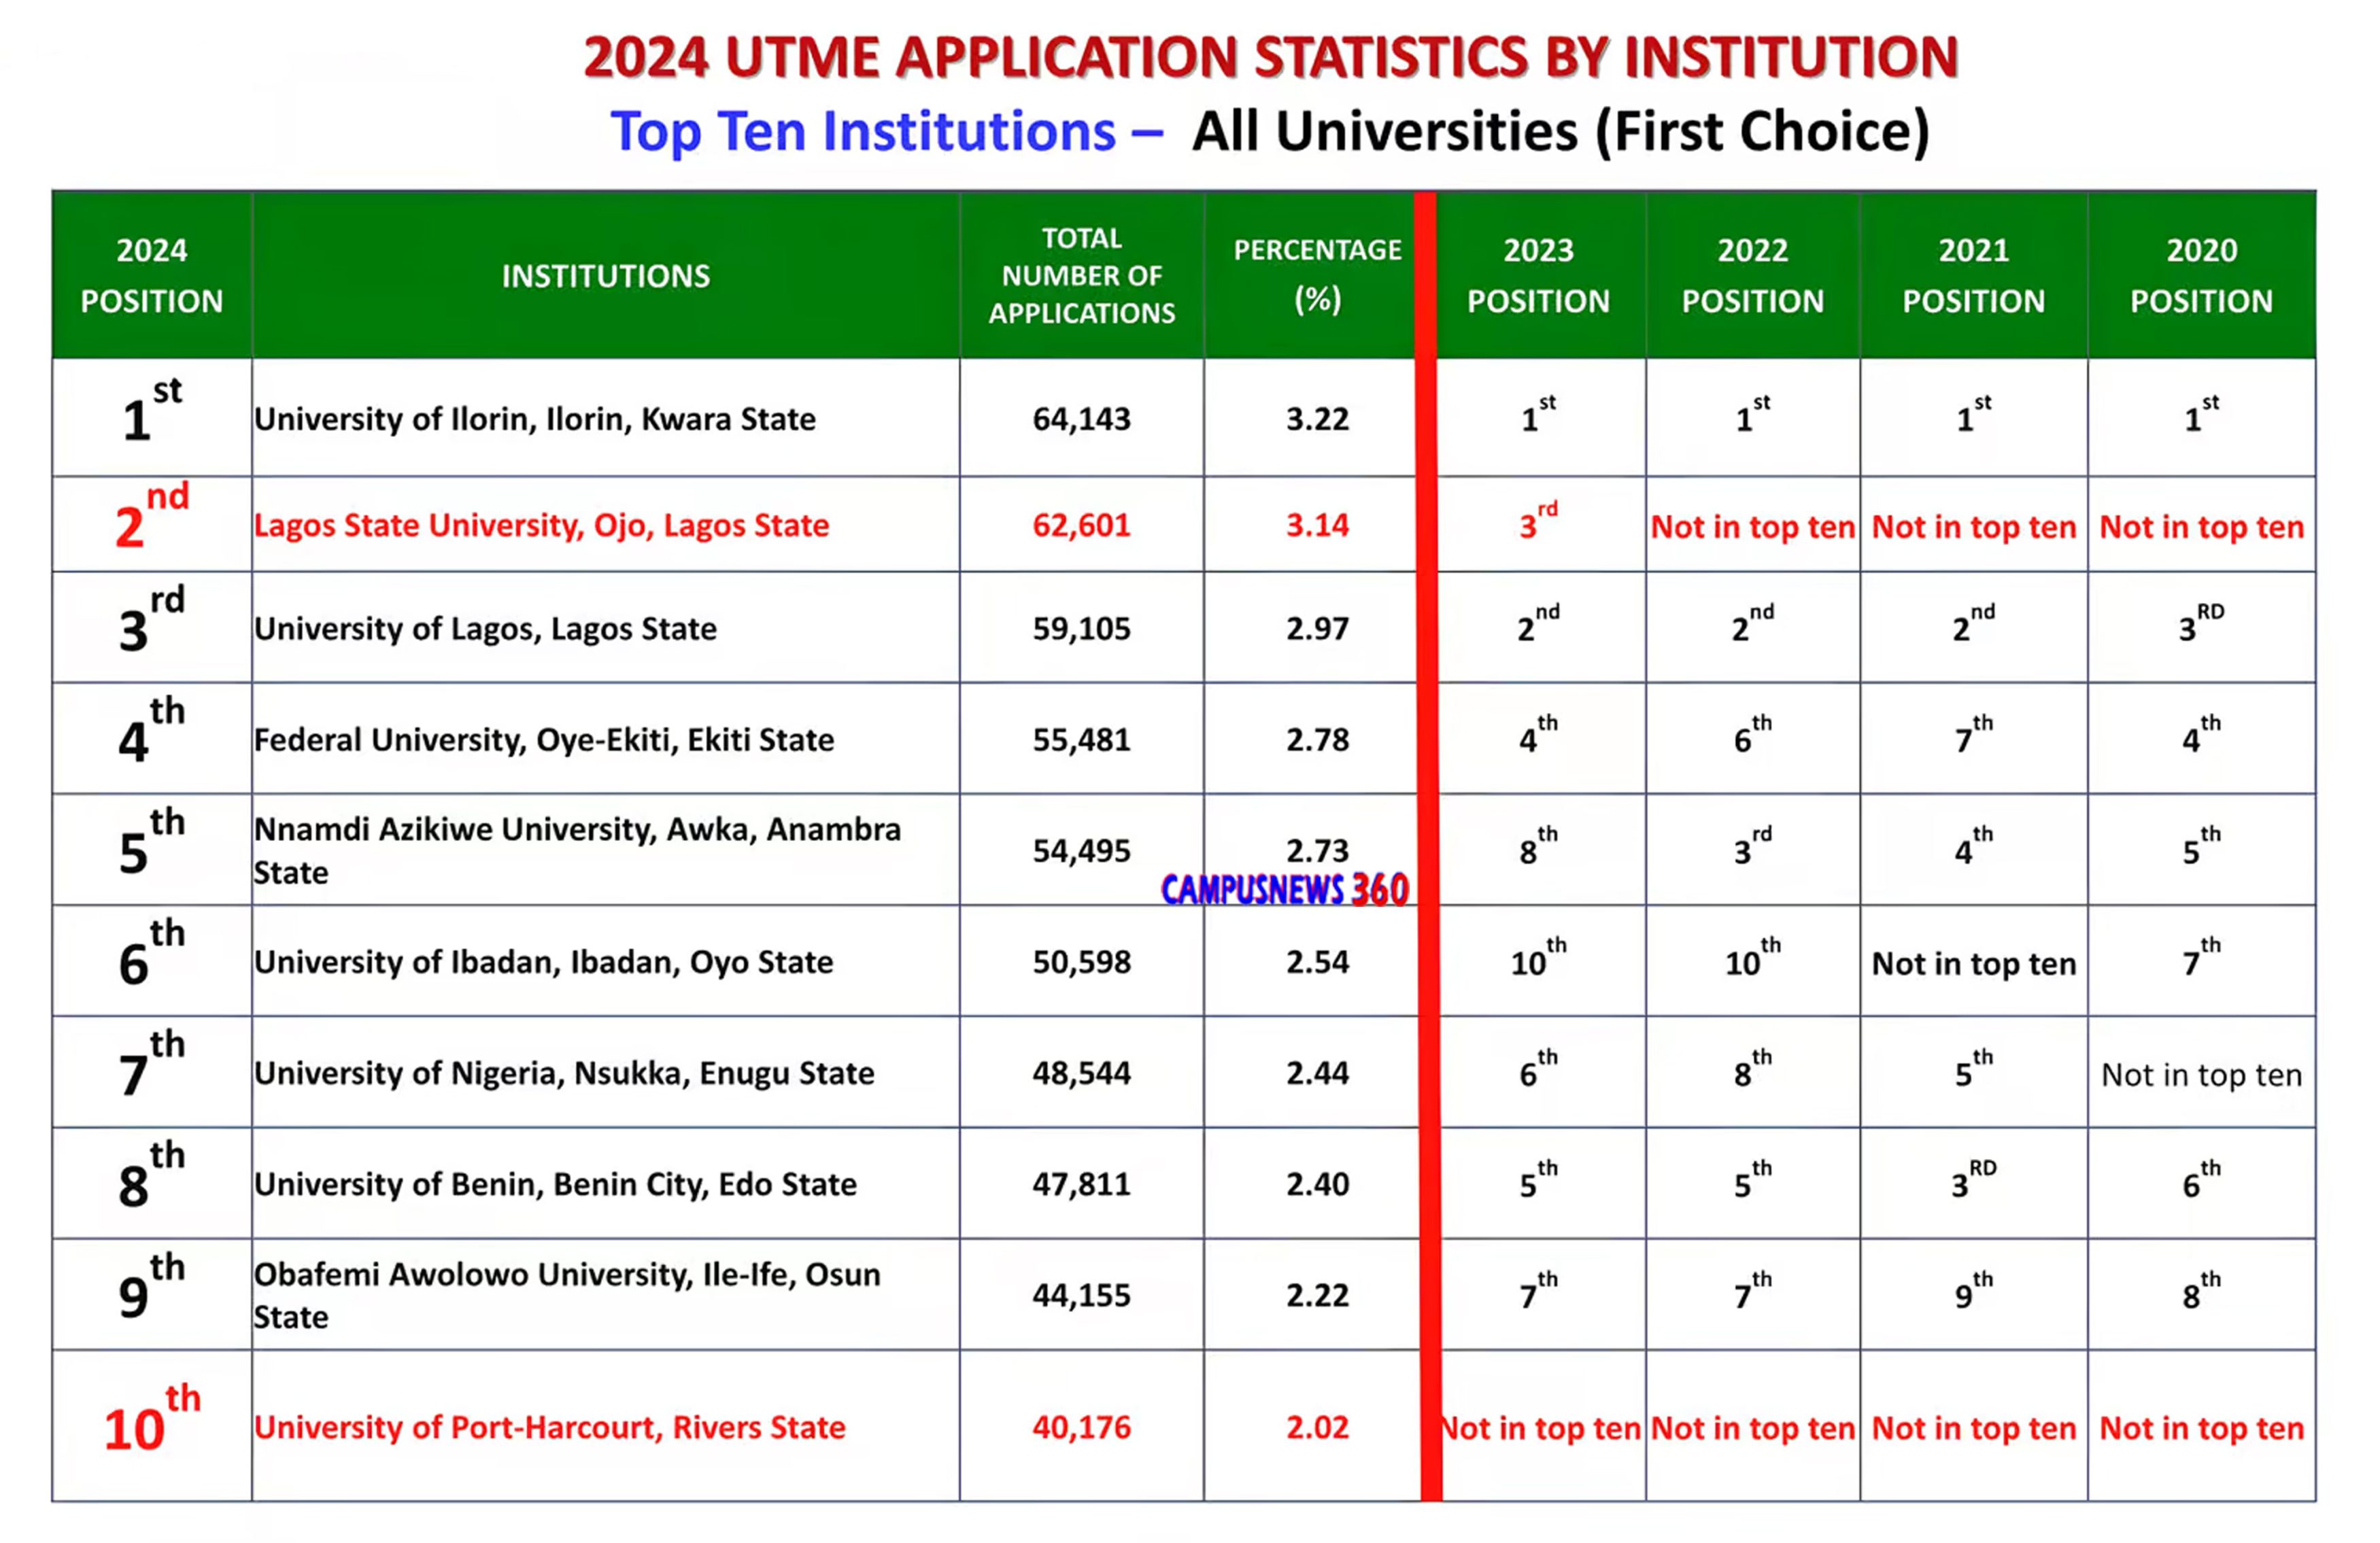Select the '2024 POSITION' column header
Screen dimensions: 2380x1543
152,275
